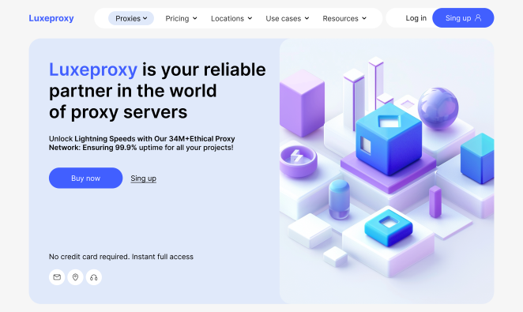Click the Luxeproxy logo in header

[x=51, y=18]
